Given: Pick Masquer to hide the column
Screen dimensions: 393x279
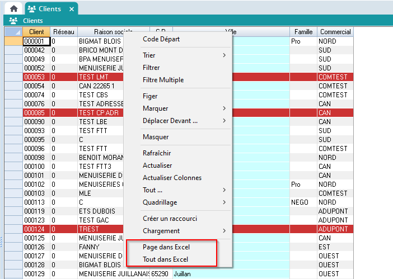Looking at the screenshot, I should coord(156,137).
